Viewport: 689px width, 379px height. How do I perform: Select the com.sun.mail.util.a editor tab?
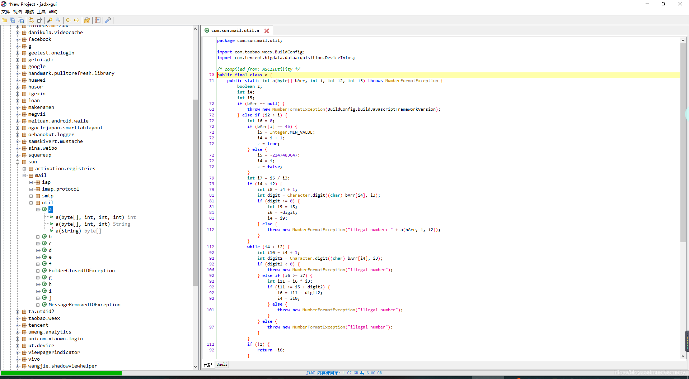235,31
